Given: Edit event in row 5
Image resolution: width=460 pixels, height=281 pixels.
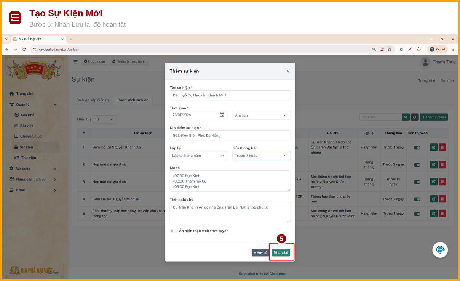Looking at the screenshot, I should tap(434, 213).
